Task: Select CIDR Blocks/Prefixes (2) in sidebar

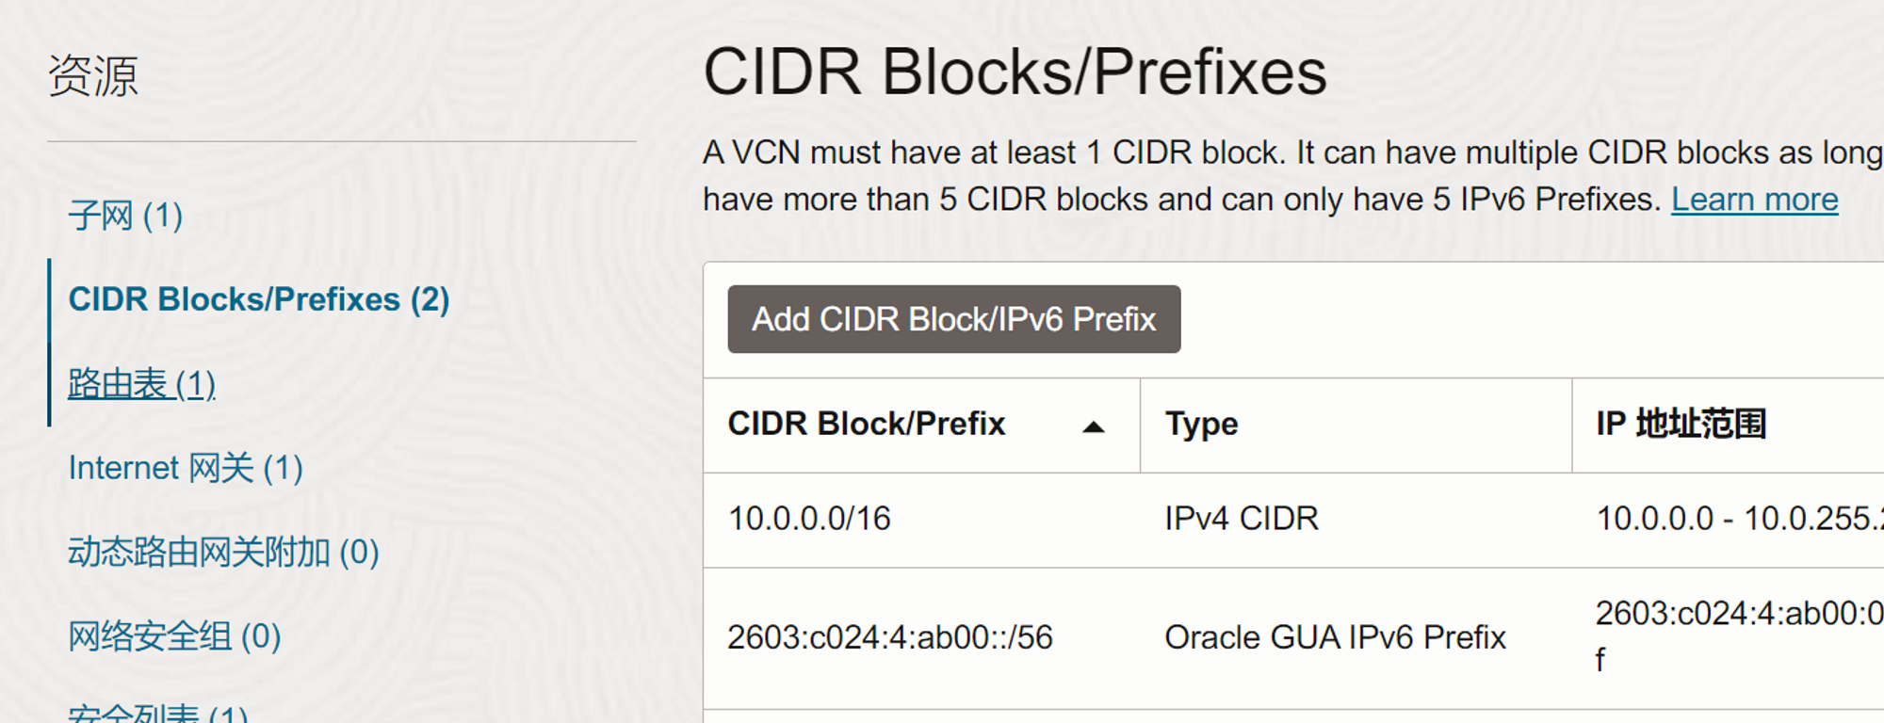Action: pos(259,299)
